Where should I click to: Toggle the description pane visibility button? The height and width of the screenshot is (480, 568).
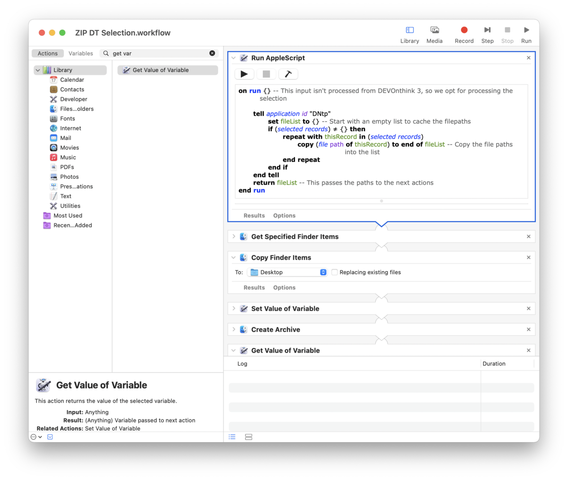50,437
